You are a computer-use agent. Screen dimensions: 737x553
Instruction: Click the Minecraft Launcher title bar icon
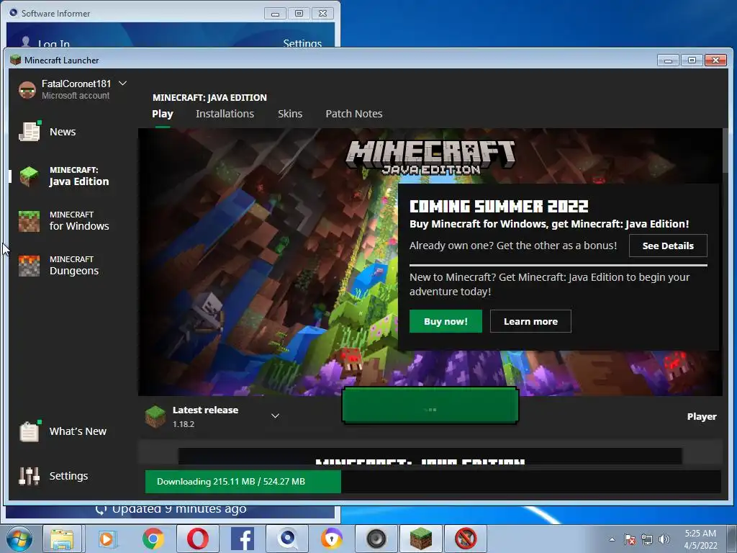(x=16, y=60)
